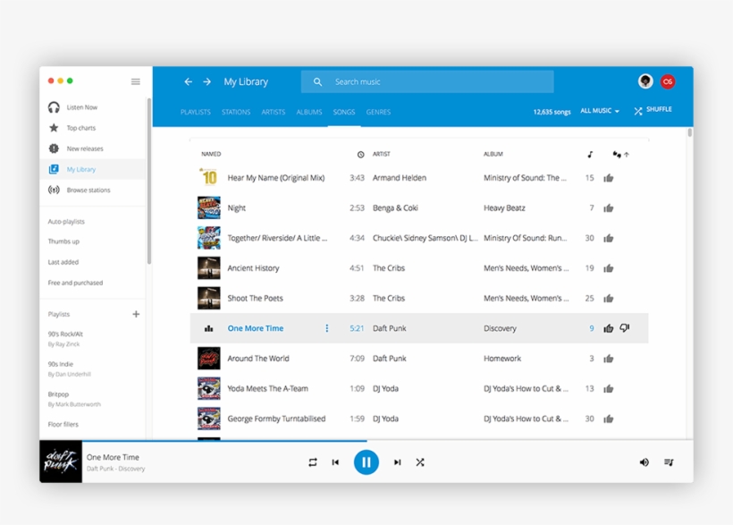Thumbs down One More Time

tap(625, 328)
